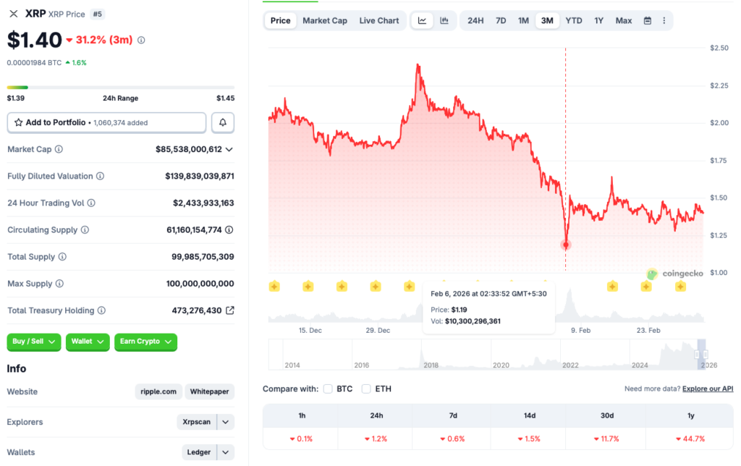Switch to candlestick chart icon
This screenshot has width=741, height=466.
click(444, 20)
